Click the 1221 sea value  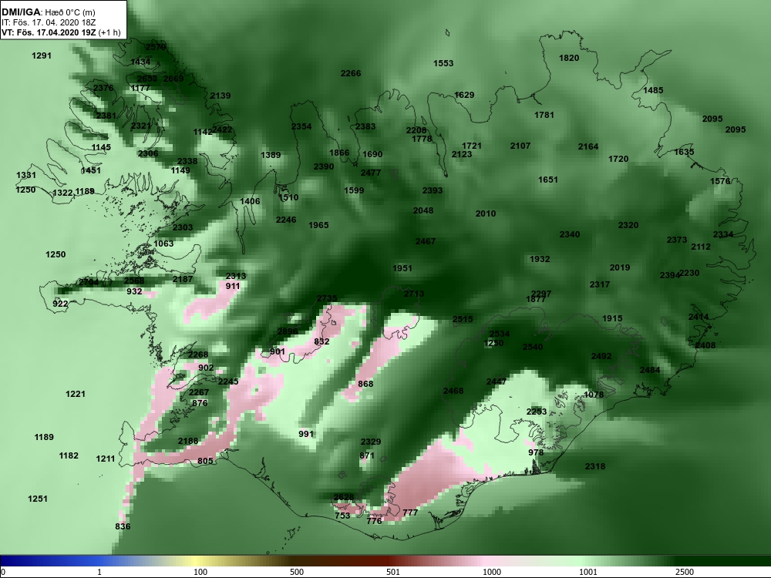(76, 394)
